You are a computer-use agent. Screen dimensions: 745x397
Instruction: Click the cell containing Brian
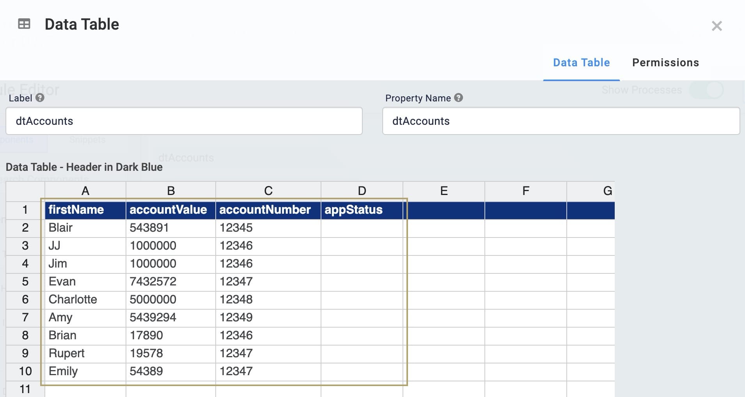85,336
